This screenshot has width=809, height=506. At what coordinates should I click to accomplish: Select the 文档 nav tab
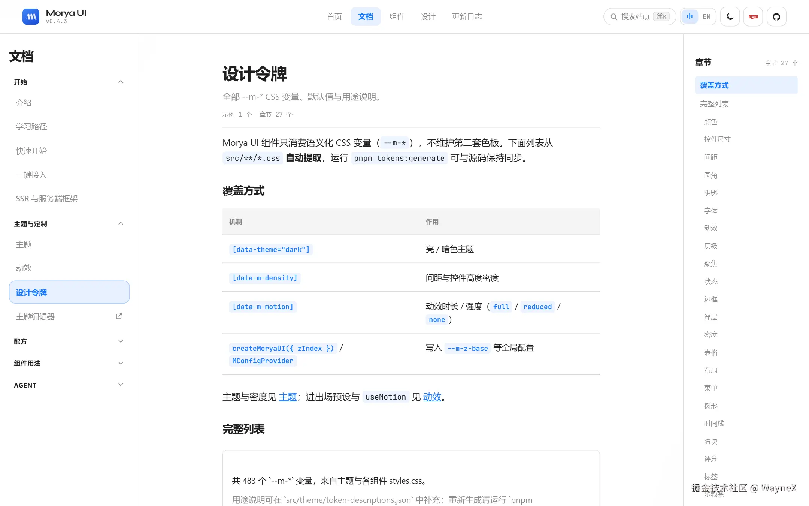pyautogui.click(x=366, y=16)
